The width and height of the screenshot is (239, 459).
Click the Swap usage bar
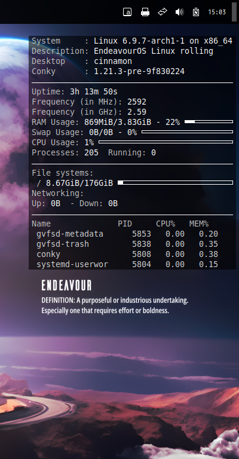pos(187,131)
